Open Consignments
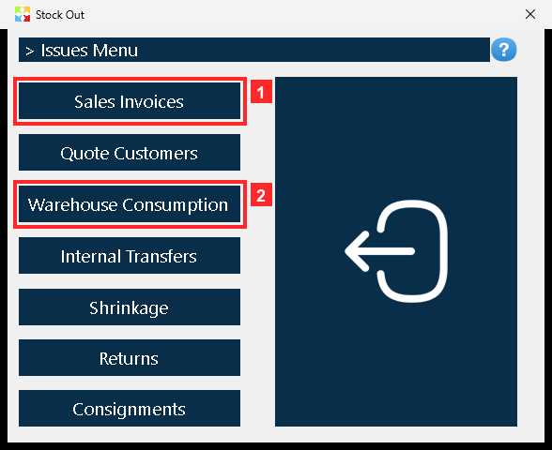Screen dimensions: 552x450 point(130,409)
